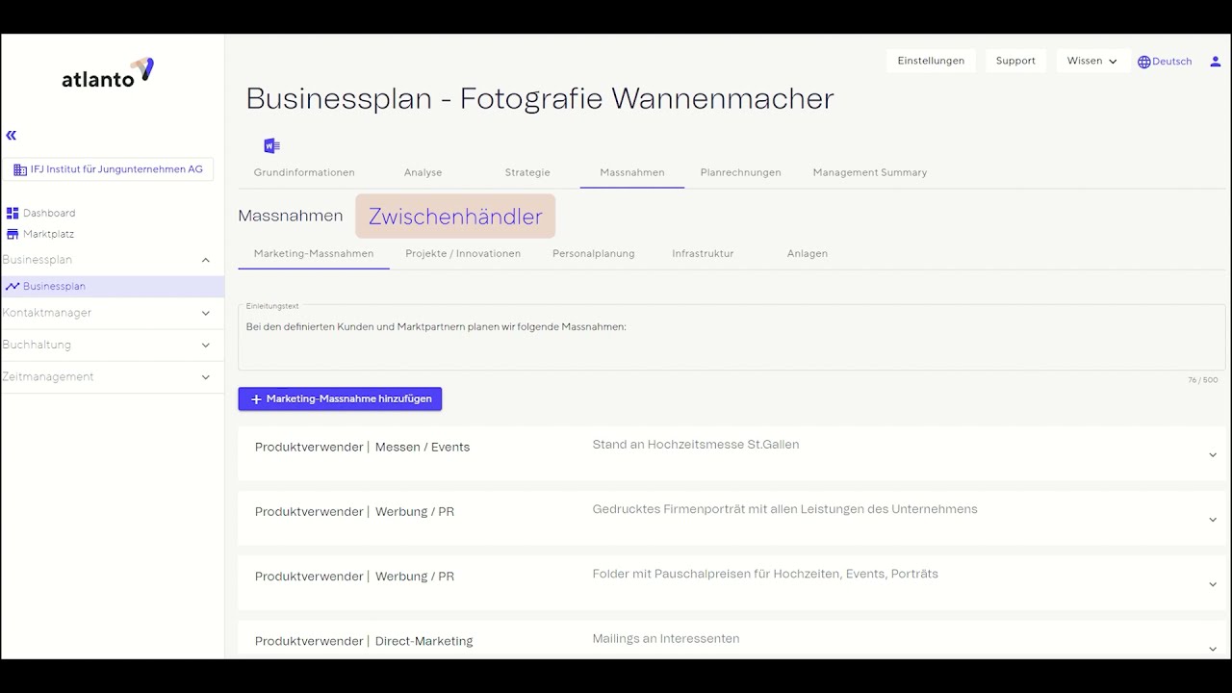Viewport: 1232px width, 693px height.
Task: Expand the Stand an Hochzeitsmesse St.Gallen entry
Action: coord(1212,453)
